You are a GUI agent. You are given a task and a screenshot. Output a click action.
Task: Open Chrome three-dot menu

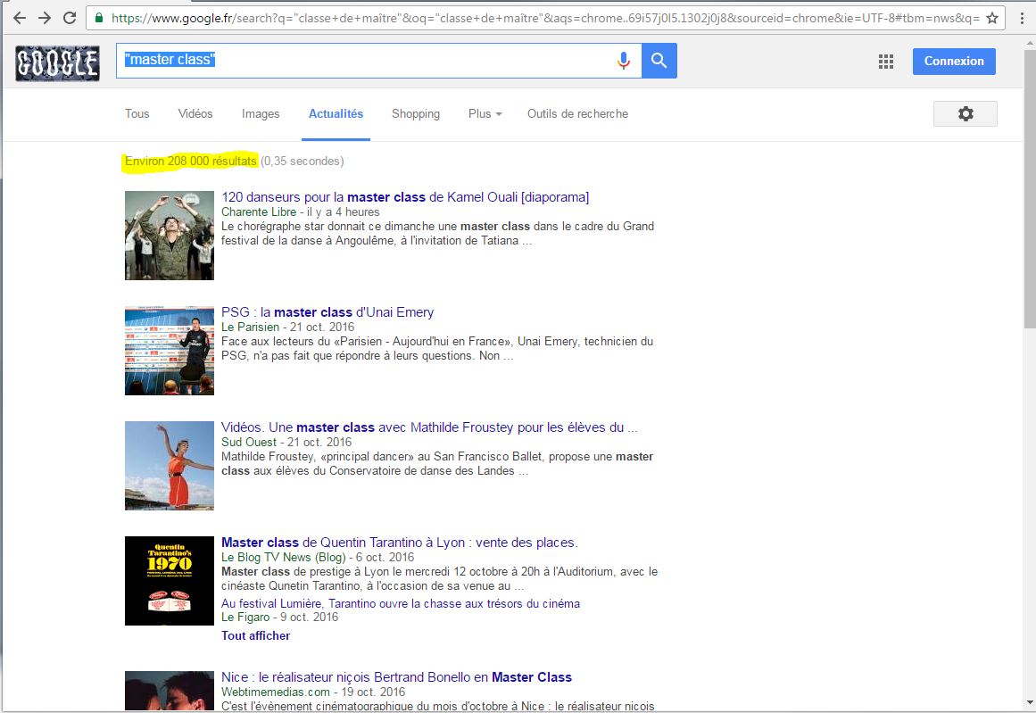[x=1021, y=18]
